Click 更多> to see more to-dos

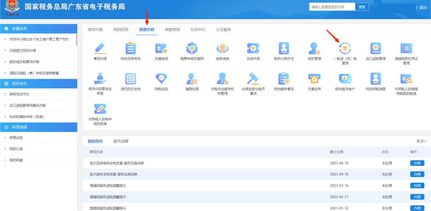tap(421, 141)
